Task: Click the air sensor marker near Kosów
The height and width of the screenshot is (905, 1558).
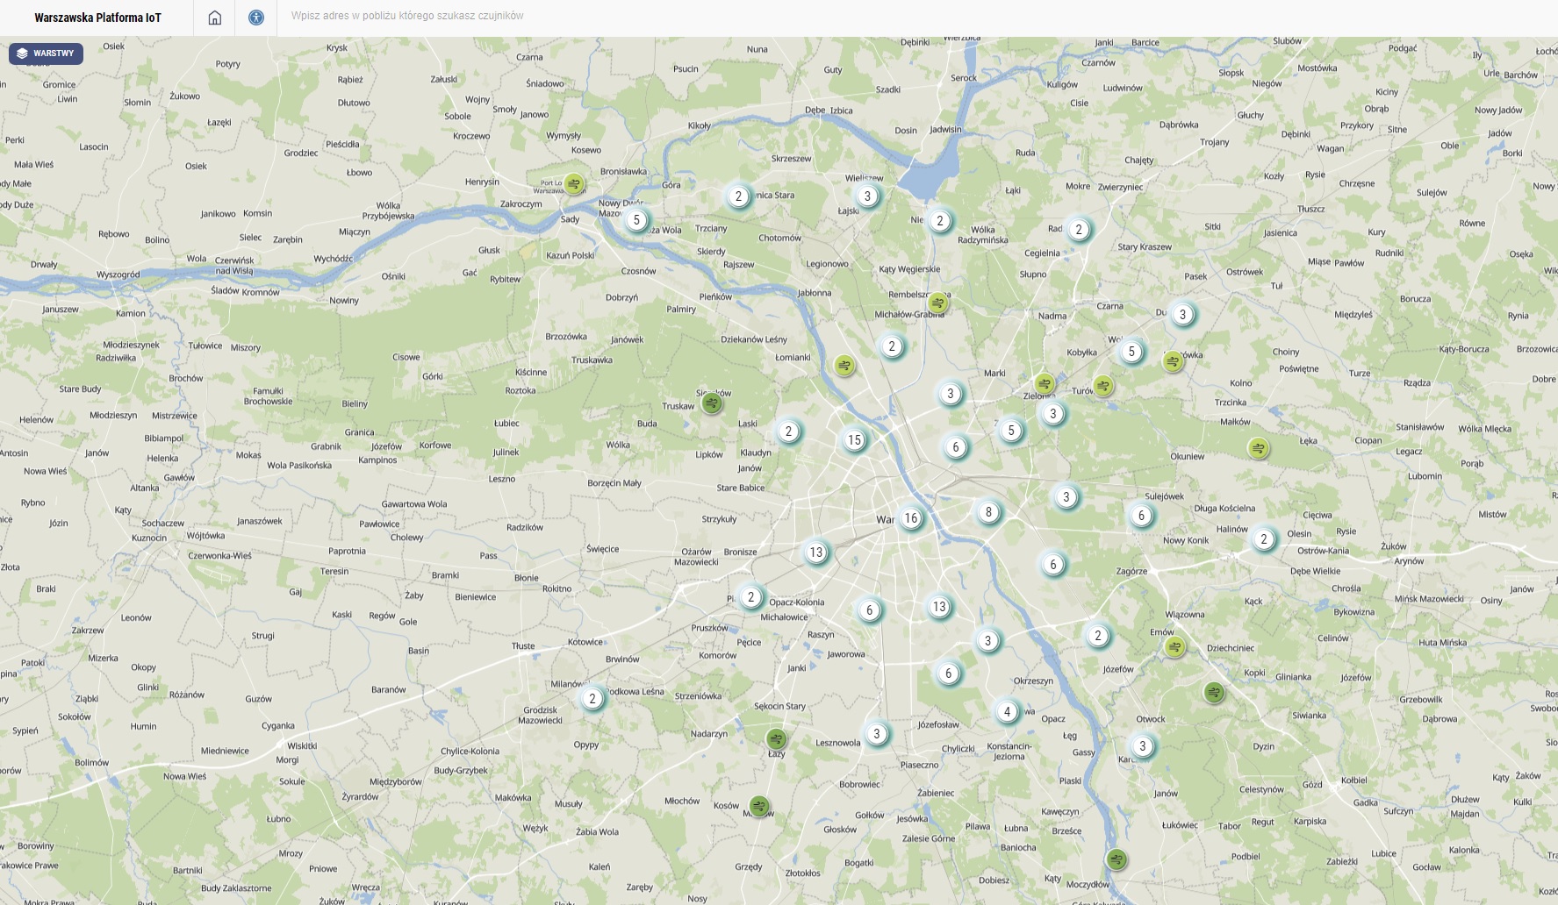Action: pos(759,806)
